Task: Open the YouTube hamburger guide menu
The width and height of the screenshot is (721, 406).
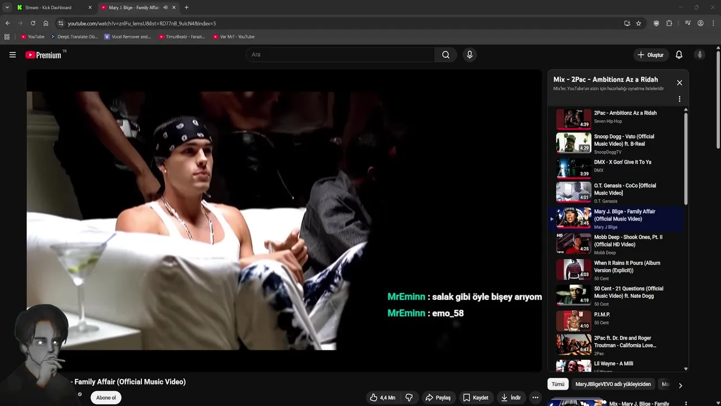Action: point(12,55)
